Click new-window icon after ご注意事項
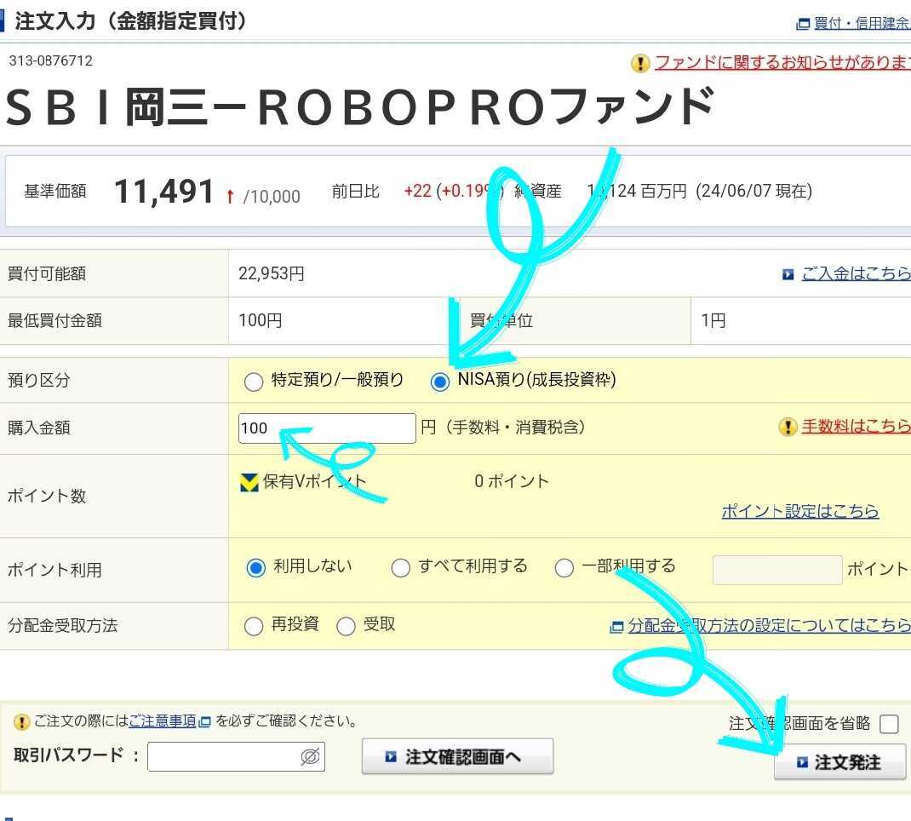 click(204, 721)
